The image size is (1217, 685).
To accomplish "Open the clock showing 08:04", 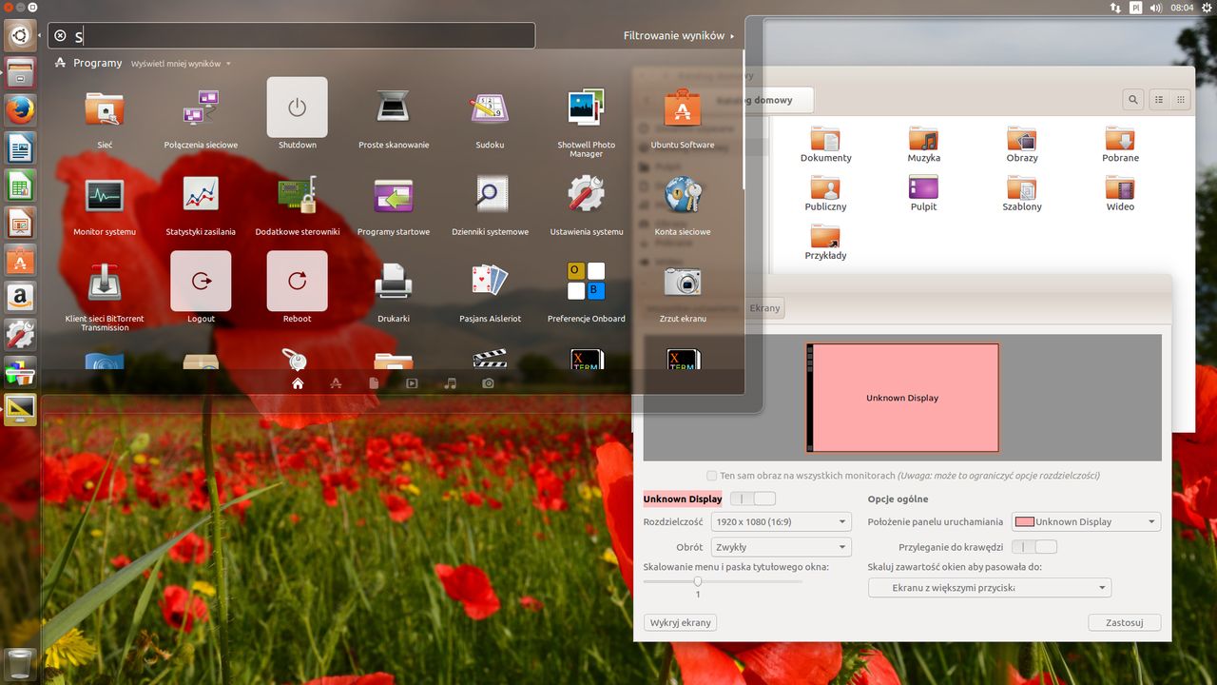I will [1182, 8].
